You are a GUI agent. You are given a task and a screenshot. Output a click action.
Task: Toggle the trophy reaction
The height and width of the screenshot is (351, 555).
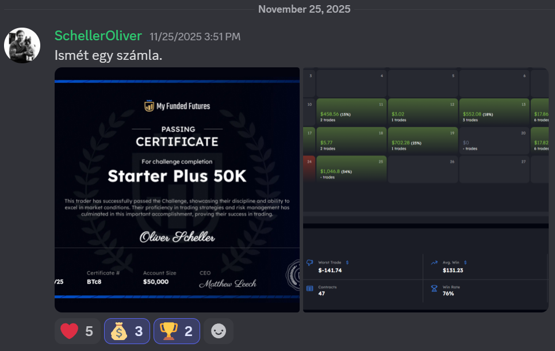[x=177, y=331]
